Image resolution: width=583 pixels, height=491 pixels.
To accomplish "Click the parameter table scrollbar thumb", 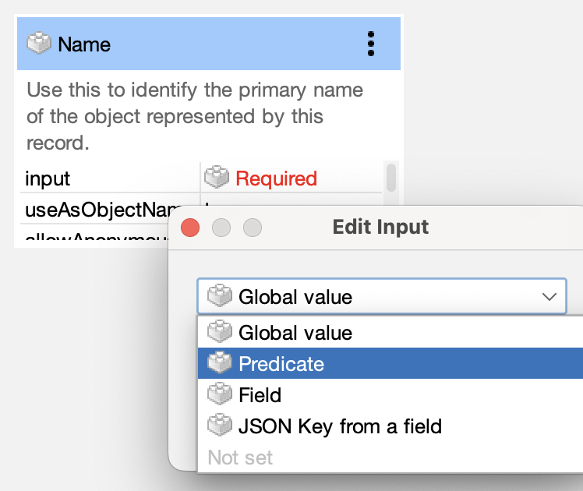I will point(390,178).
